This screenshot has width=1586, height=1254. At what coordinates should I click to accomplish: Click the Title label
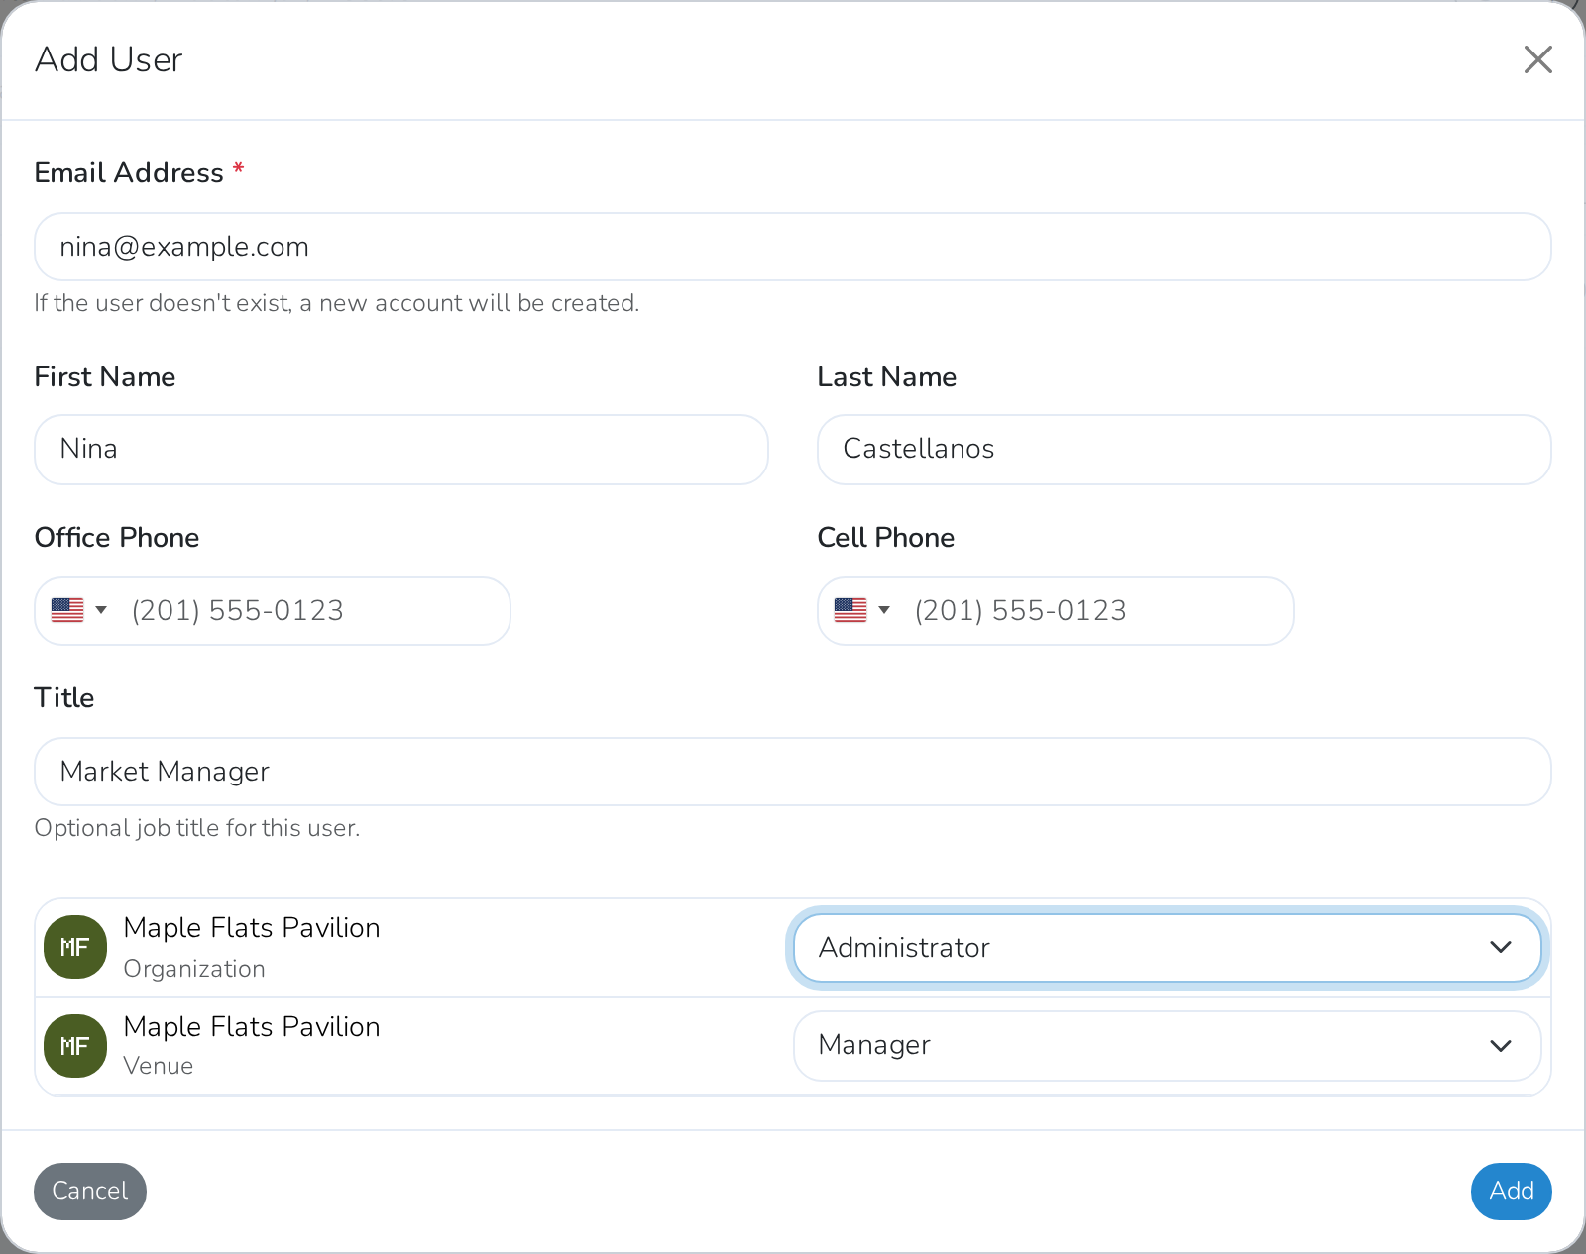click(64, 698)
